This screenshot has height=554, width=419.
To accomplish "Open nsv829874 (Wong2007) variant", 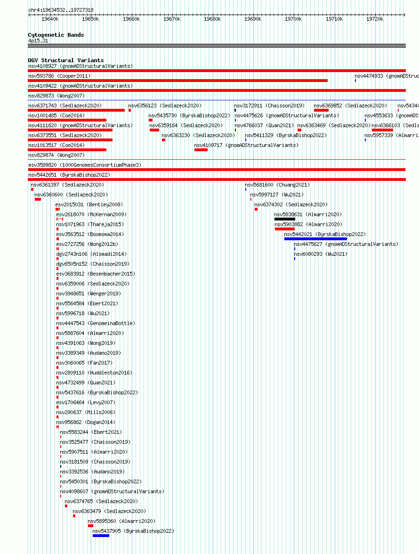I will point(56,155).
